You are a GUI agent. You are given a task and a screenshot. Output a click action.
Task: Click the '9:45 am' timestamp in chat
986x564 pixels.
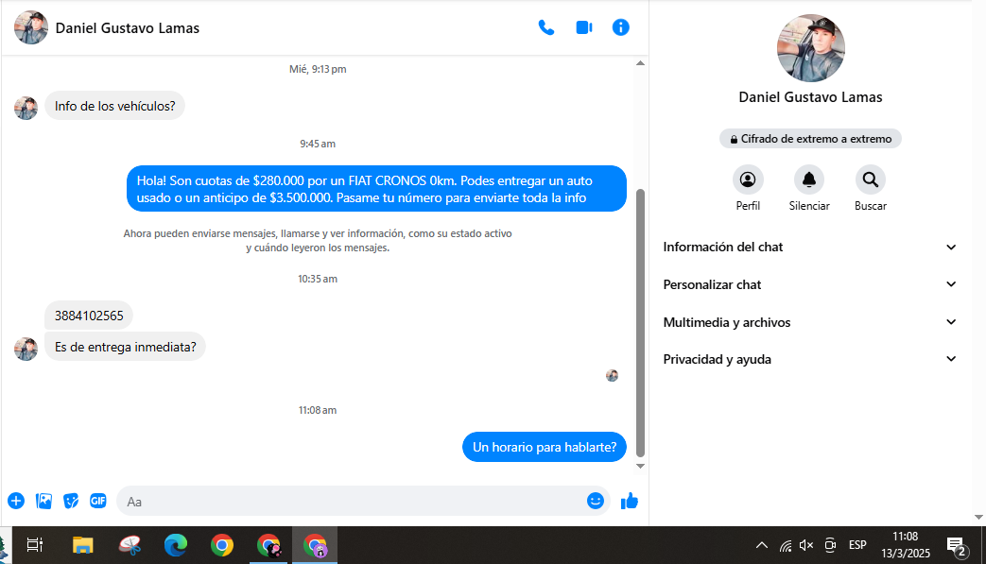318,144
